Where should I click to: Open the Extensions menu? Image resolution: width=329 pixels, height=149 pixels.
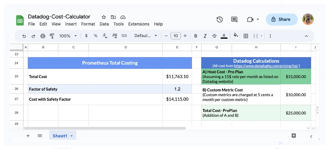139,24
